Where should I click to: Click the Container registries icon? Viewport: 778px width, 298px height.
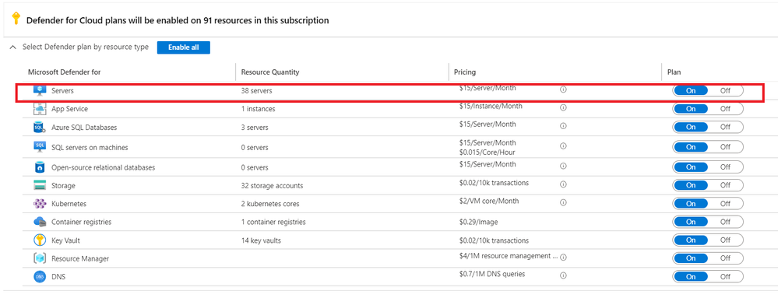coord(40,222)
